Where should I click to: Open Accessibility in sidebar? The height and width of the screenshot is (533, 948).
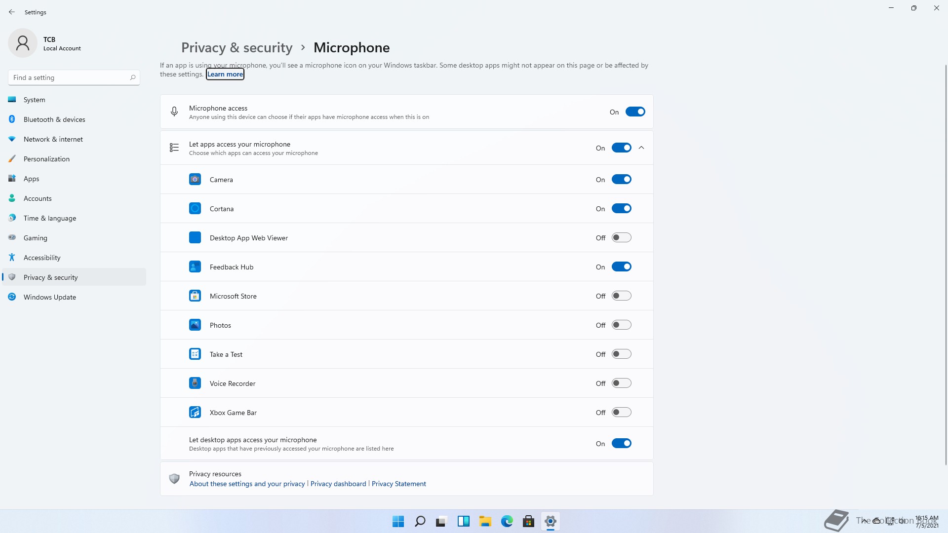pyautogui.click(x=74, y=258)
